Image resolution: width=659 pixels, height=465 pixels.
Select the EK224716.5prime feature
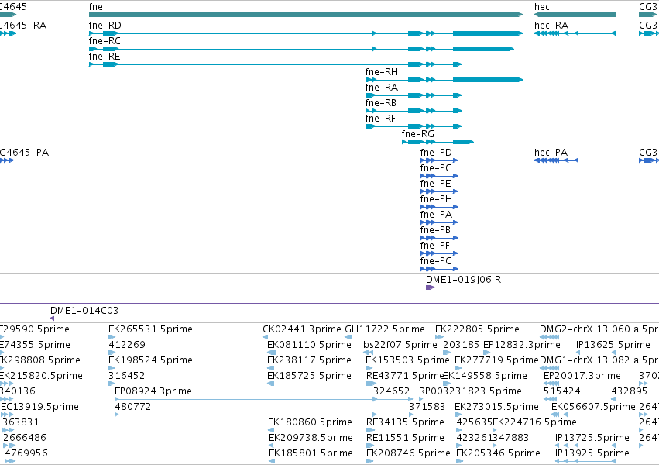click(x=495, y=429)
